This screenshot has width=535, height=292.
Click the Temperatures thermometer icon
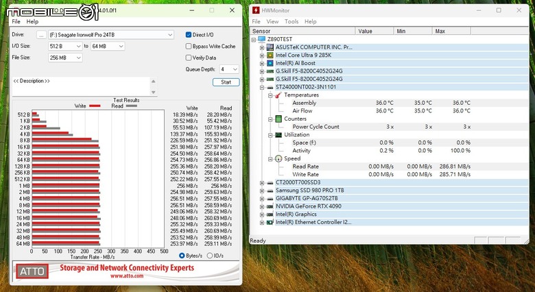[x=278, y=95]
